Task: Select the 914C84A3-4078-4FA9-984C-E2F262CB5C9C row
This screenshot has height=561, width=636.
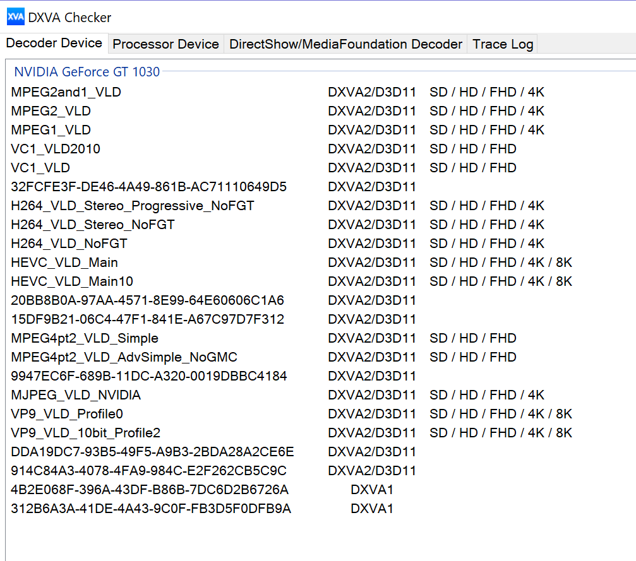Action: tap(320, 470)
